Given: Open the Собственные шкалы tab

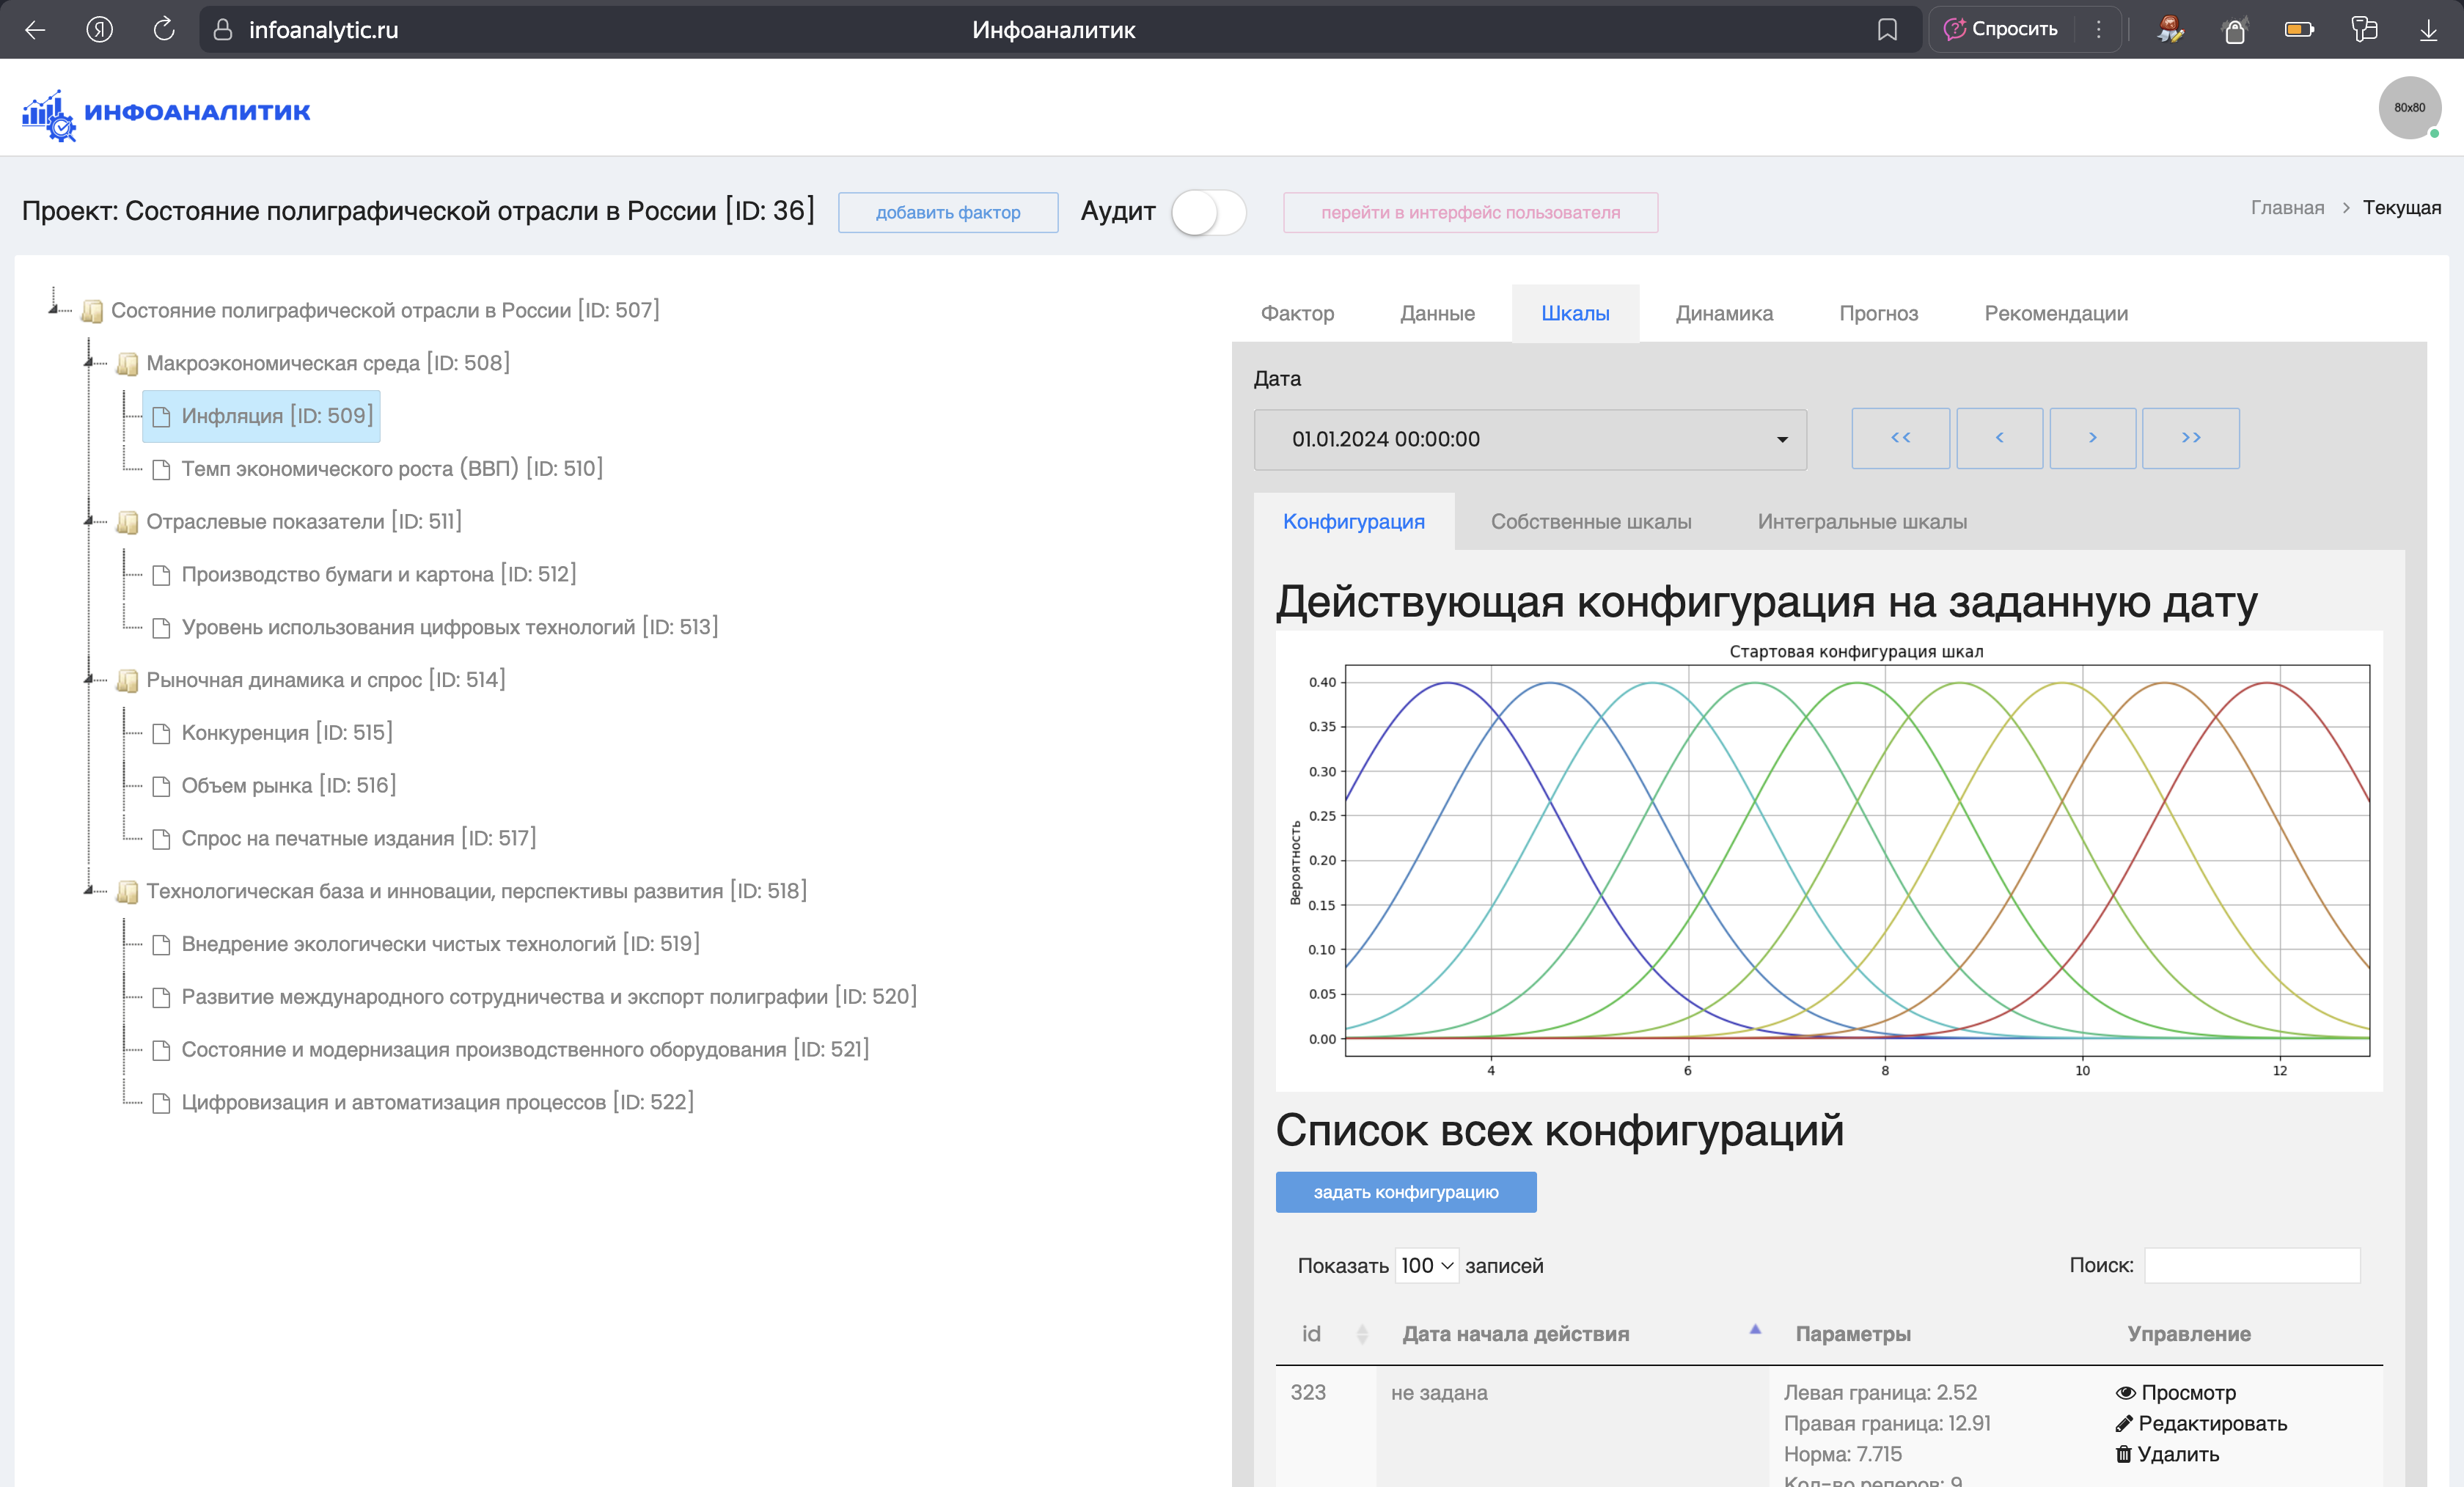Looking at the screenshot, I should 1591,521.
